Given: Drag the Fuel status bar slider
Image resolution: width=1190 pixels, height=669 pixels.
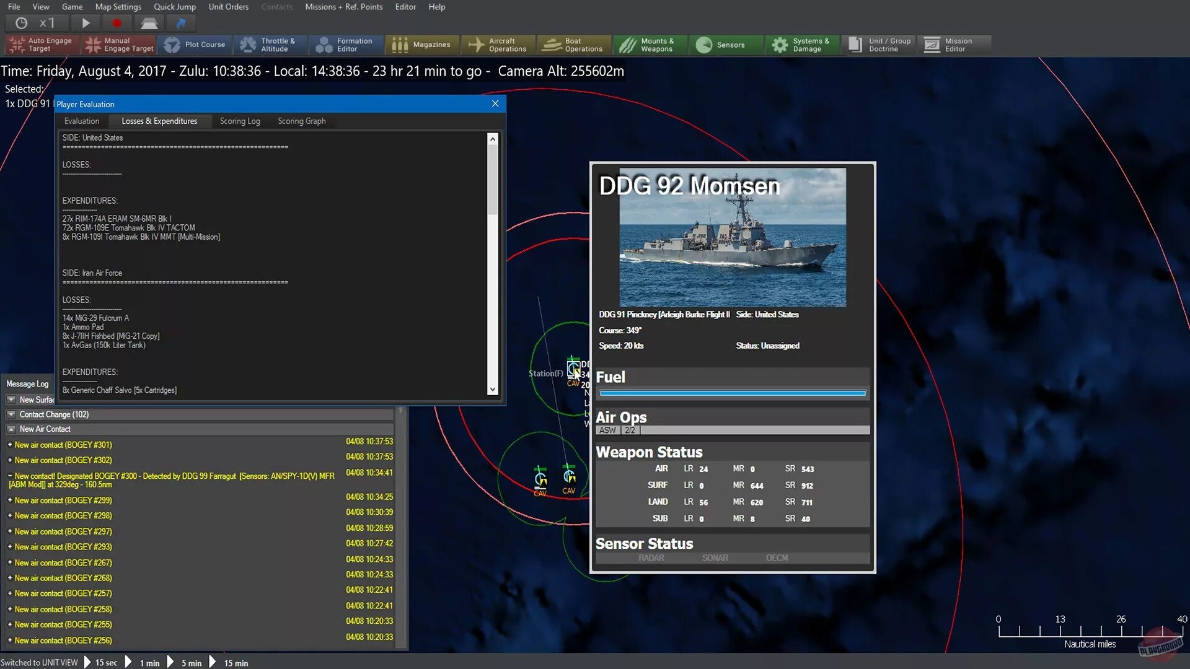Looking at the screenshot, I should (x=731, y=393).
